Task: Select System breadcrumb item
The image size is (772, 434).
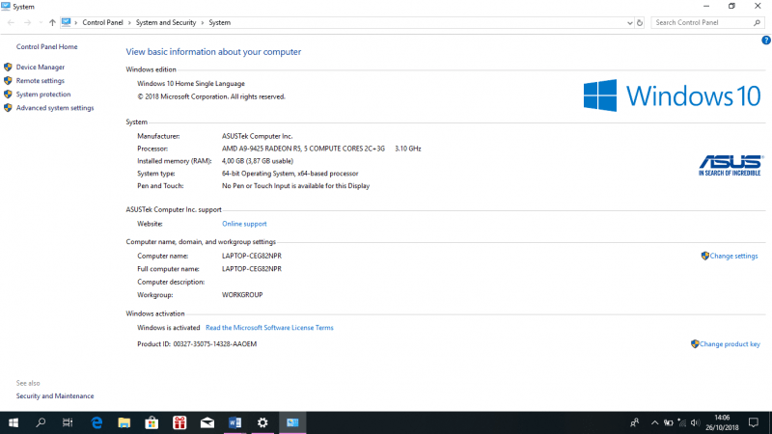Action: point(220,22)
